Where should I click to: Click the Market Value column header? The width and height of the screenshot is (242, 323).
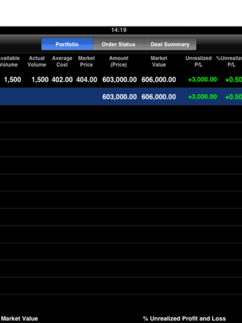click(159, 62)
